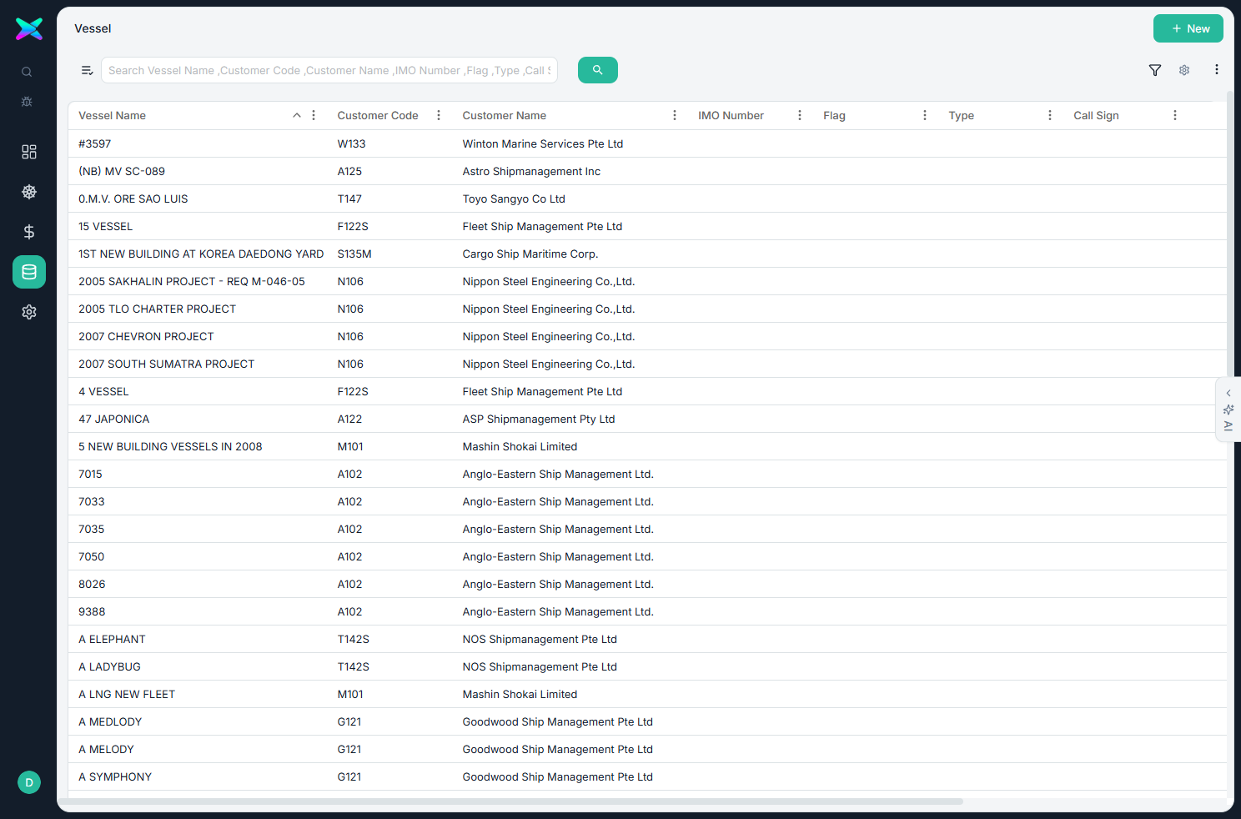Select '2007 SOUTH SUMATRA PROJECT' row

pyautogui.click(x=647, y=364)
